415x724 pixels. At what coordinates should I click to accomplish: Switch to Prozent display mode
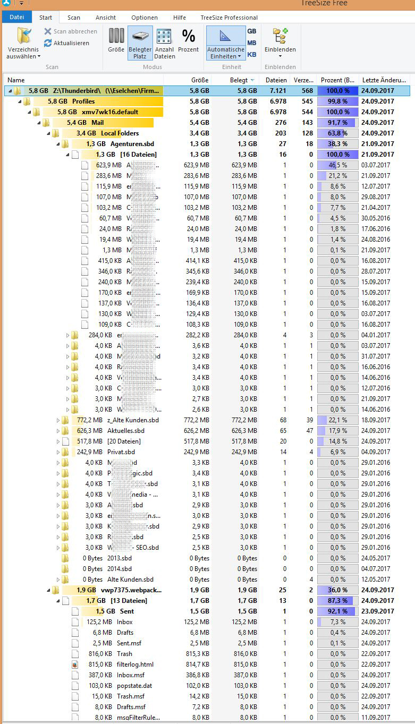click(x=188, y=40)
